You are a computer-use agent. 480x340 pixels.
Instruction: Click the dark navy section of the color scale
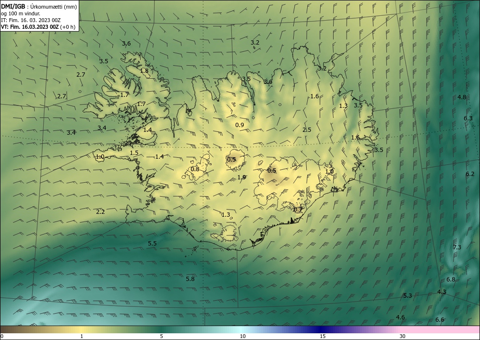click(320, 329)
